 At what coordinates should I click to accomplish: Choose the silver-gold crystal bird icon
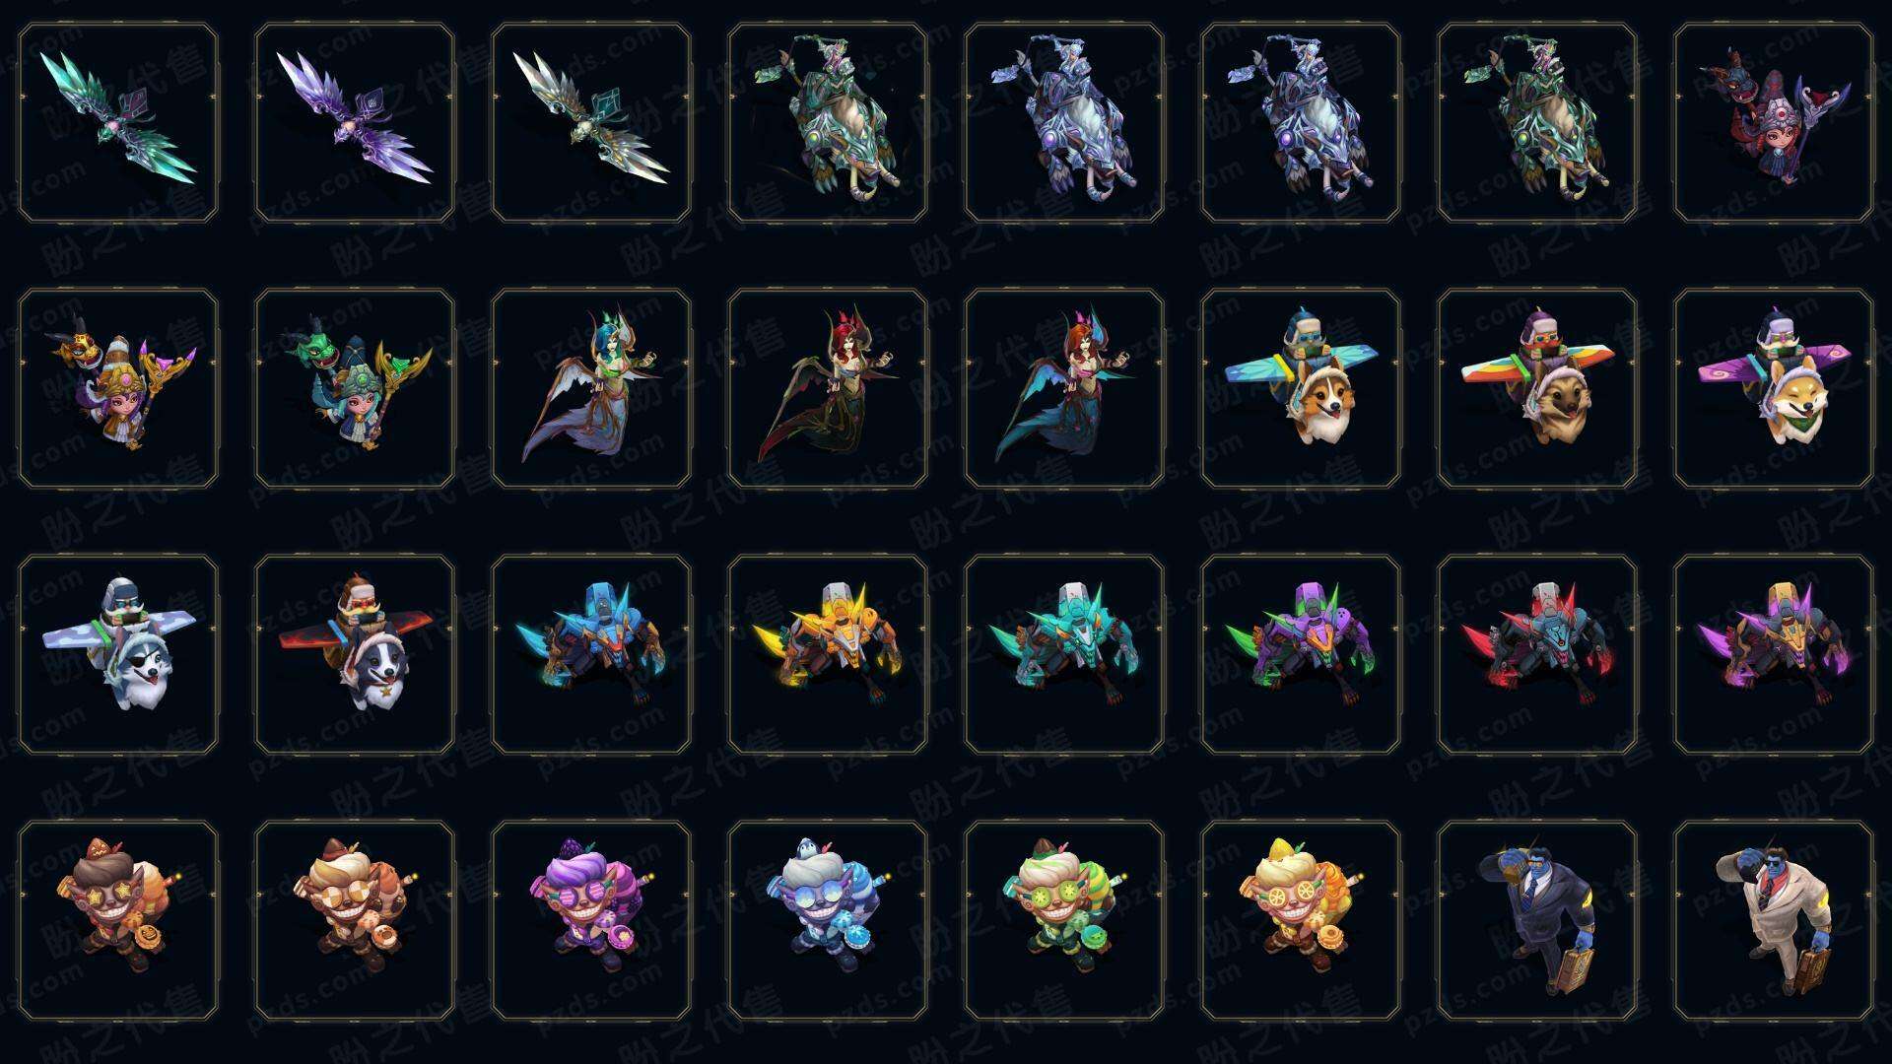[591, 122]
